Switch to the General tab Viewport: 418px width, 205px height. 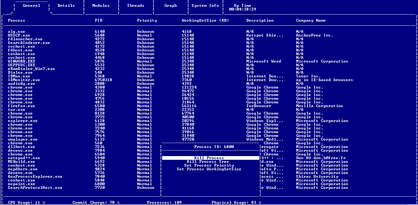(31, 6)
